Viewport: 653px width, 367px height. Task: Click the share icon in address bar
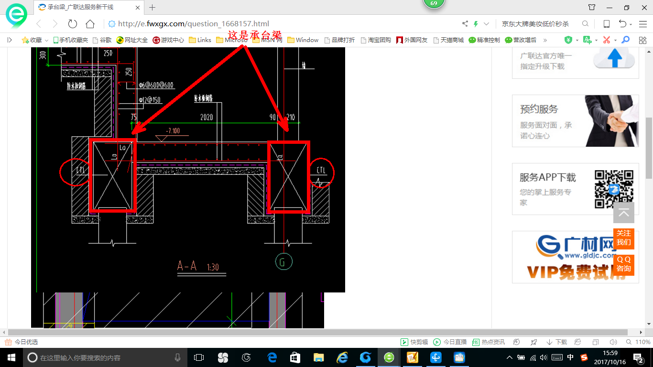tap(465, 24)
